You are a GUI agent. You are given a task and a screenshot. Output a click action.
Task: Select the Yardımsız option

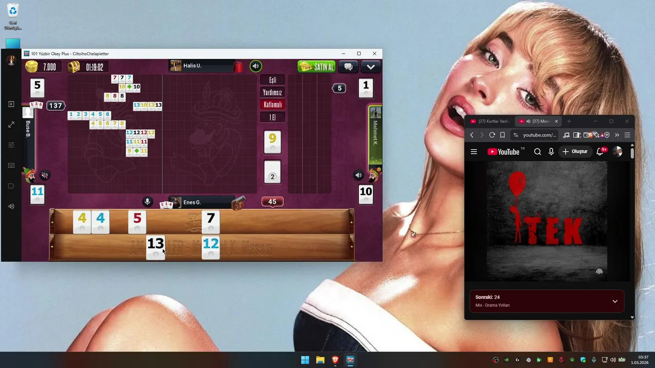272,93
